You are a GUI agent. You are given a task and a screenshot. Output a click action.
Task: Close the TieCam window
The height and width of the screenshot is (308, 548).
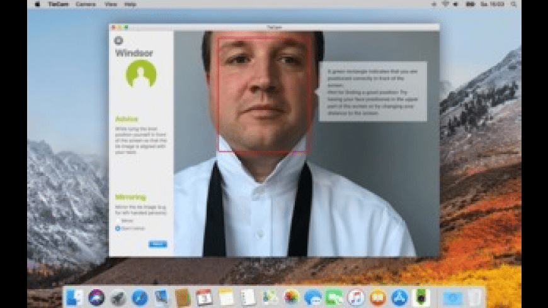point(113,27)
